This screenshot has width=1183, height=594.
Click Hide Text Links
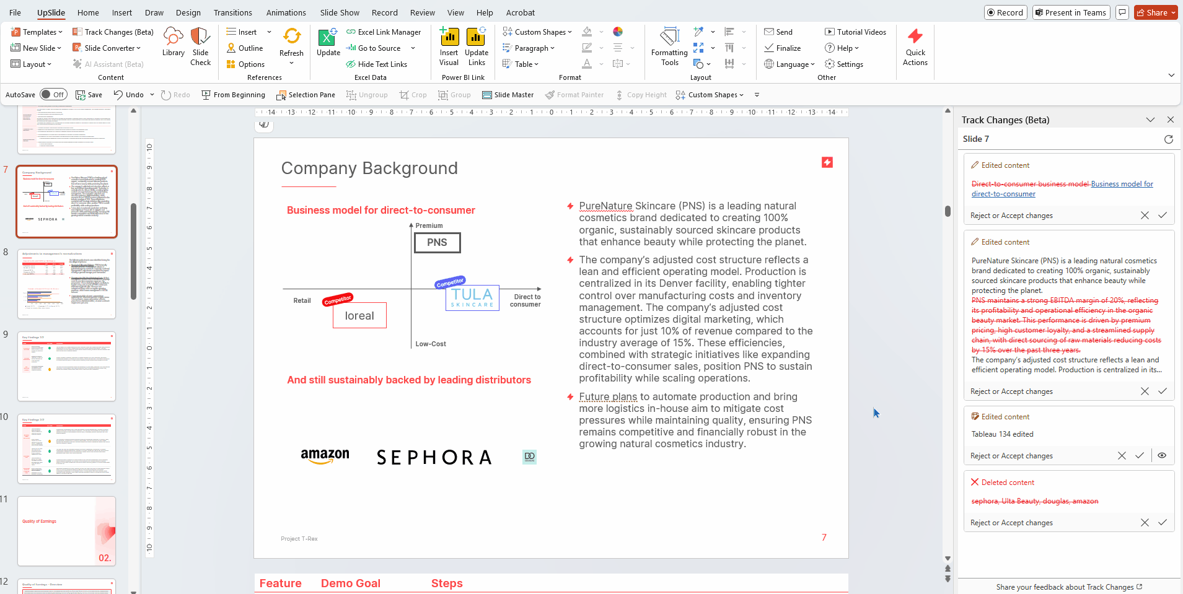377,64
